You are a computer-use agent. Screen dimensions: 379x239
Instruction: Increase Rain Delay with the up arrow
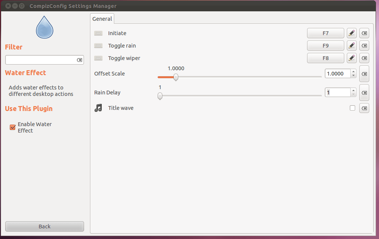click(353, 90)
